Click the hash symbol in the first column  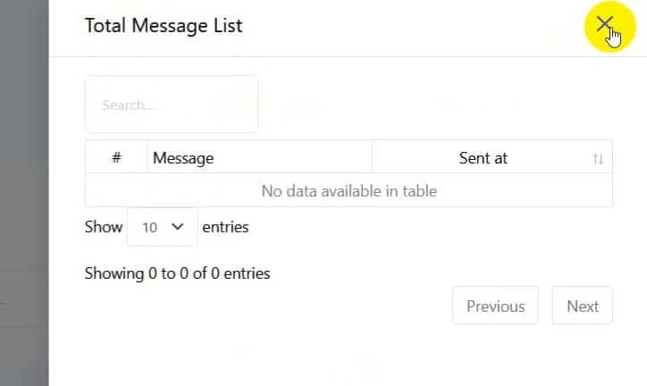[x=116, y=158]
